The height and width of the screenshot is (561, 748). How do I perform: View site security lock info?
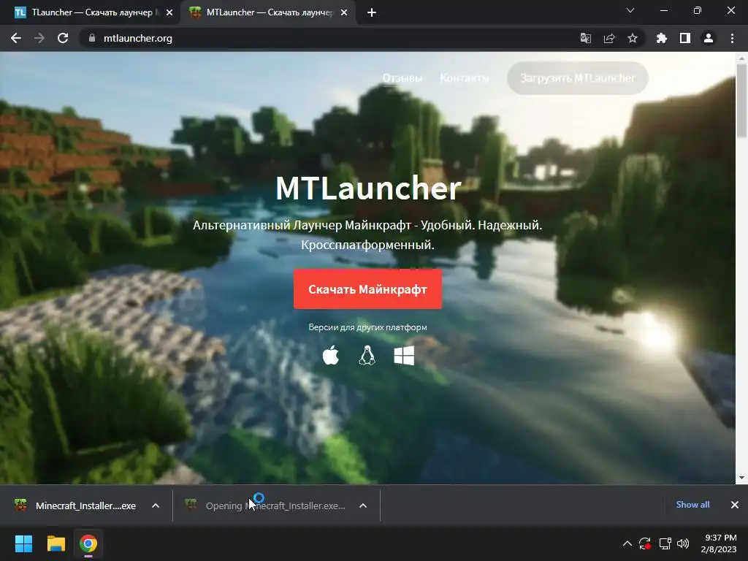coord(92,38)
